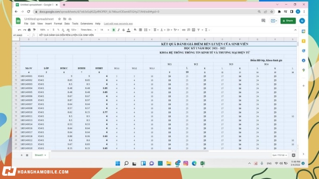Increase decimal places
This screenshot has width=319, height=179.
pyautogui.click(x=68, y=30)
